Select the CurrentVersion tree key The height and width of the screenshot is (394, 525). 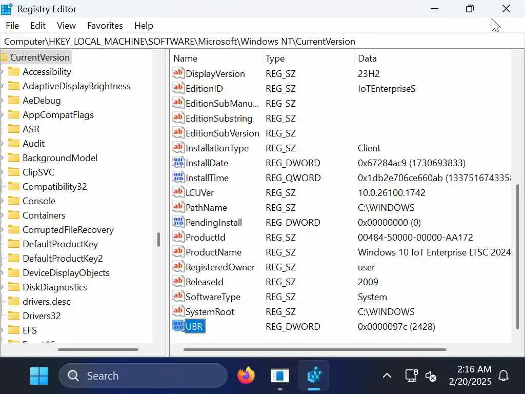tap(40, 57)
